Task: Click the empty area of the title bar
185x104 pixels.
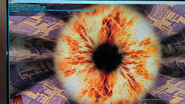Action: [x=118, y=2]
